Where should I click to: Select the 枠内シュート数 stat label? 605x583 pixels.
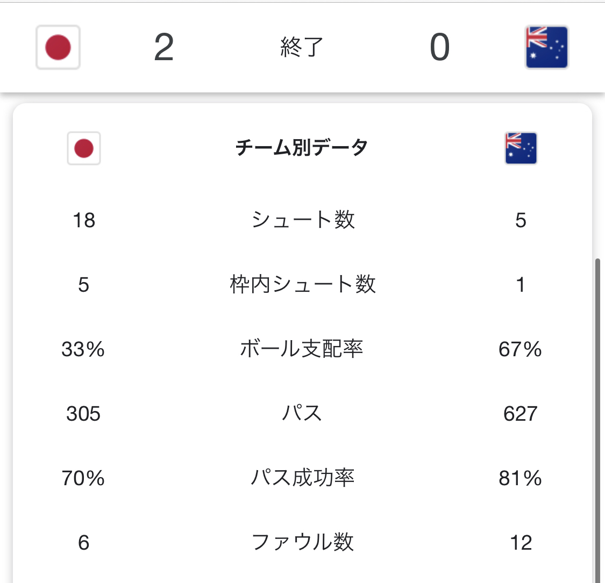pos(303,284)
